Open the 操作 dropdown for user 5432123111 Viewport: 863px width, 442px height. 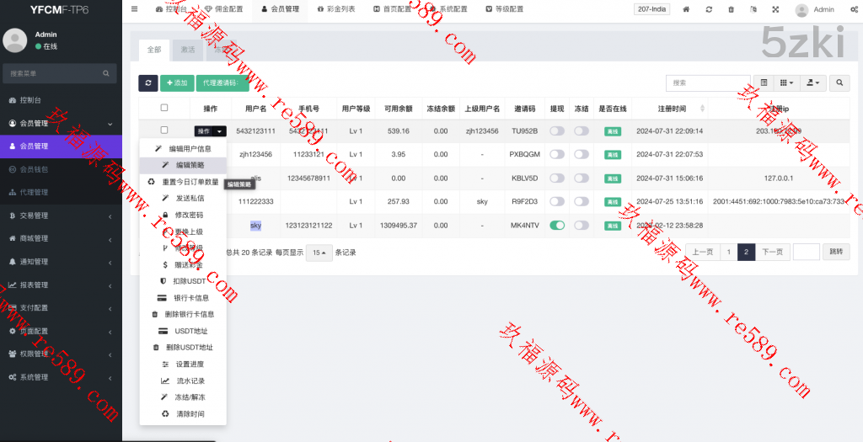pyautogui.click(x=210, y=131)
